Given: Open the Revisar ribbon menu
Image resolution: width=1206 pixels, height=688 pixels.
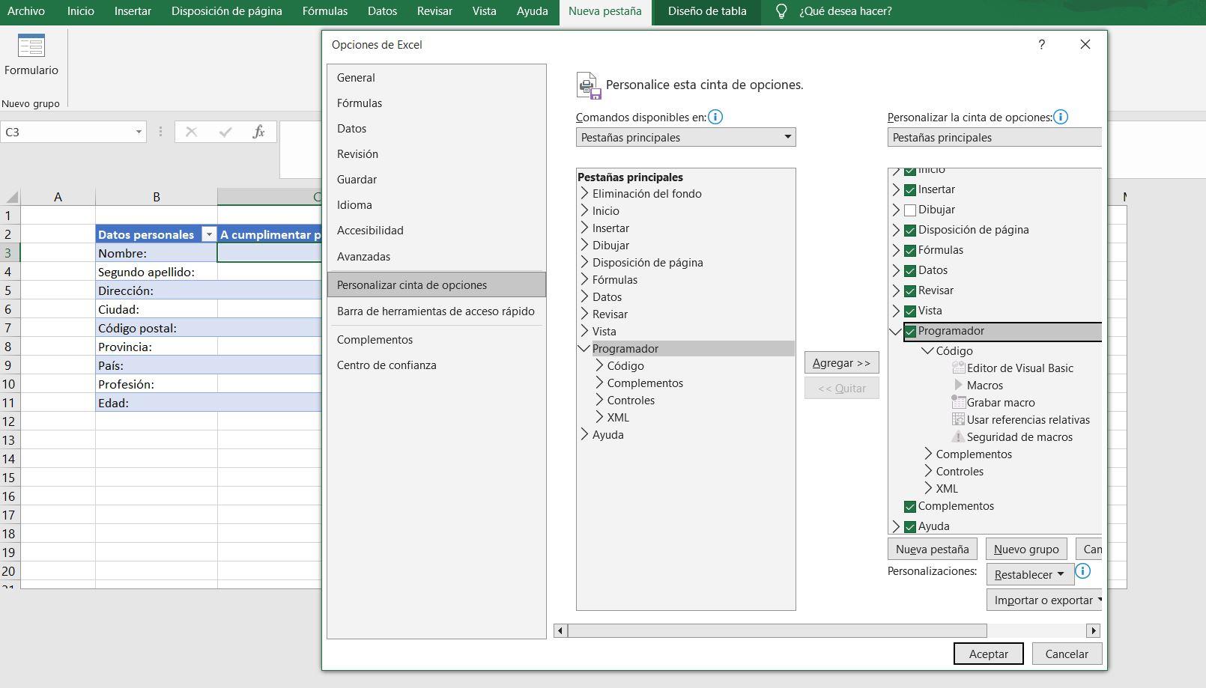Looking at the screenshot, I should coord(434,11).
